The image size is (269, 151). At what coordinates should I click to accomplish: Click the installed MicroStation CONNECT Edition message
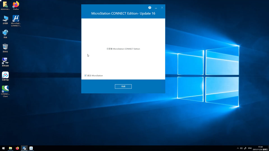click(x=123, y=49)
